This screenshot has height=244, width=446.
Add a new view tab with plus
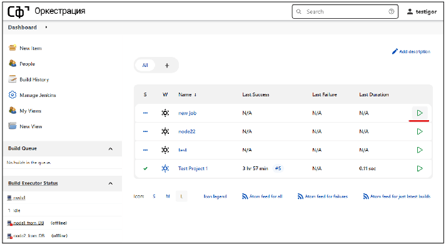pos(167,66)
